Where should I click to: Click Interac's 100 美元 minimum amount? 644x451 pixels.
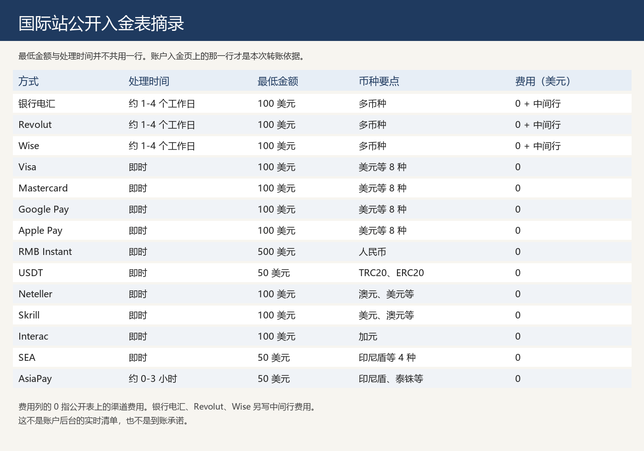point(276,336)
